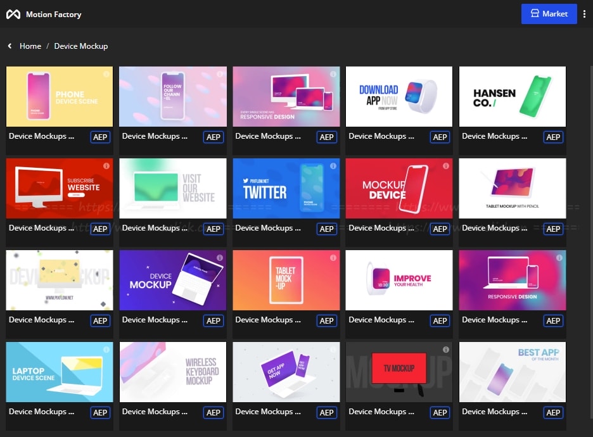Click info icon on Subscribe Website thumbnail

[x=106, y=166]
